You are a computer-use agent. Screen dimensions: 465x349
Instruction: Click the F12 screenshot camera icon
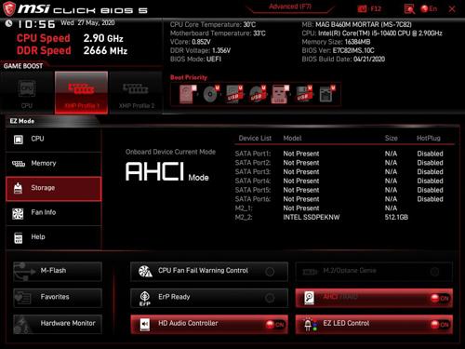pyautogui.click(x=362, y=9)
